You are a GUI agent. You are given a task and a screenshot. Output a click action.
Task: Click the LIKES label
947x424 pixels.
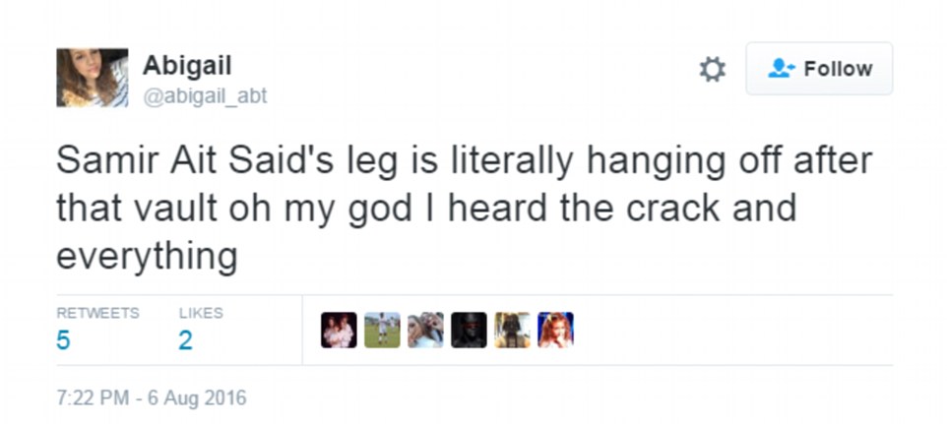(201, 313)
